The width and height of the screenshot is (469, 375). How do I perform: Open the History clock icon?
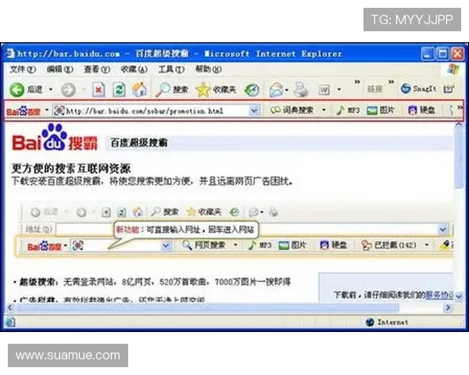(252, 89)
